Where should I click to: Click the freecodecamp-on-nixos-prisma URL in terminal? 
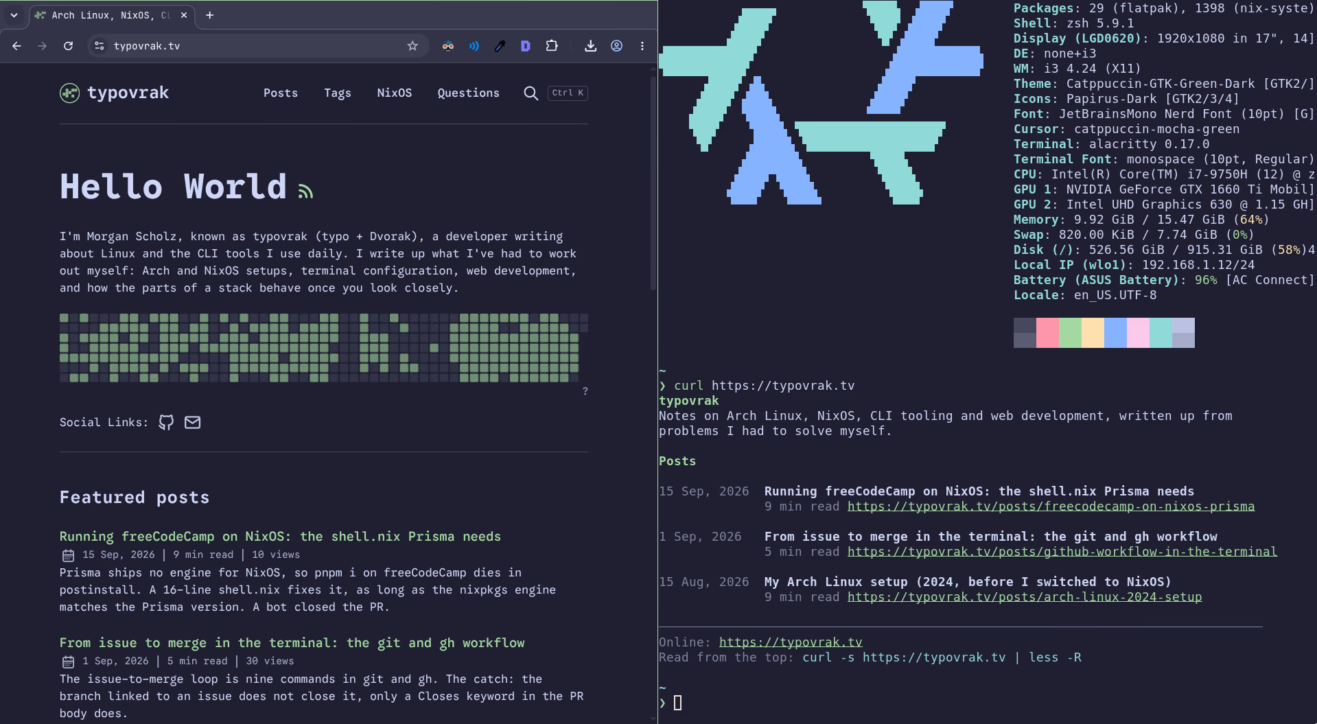click(1051, 506)
